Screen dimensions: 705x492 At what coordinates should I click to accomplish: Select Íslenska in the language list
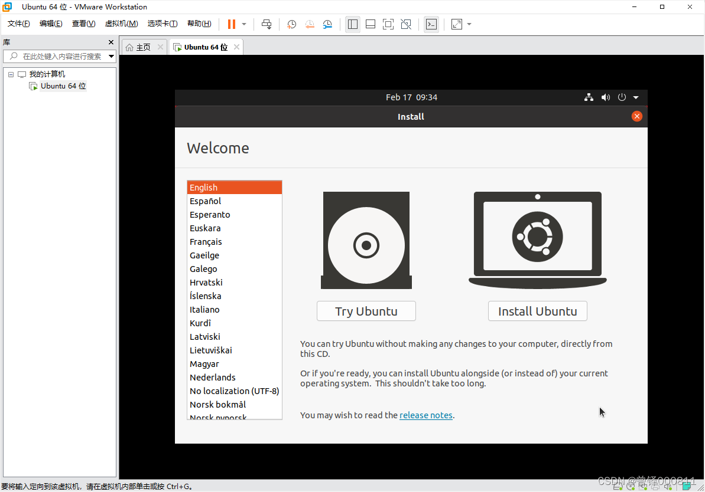click(x=234, y=296)
